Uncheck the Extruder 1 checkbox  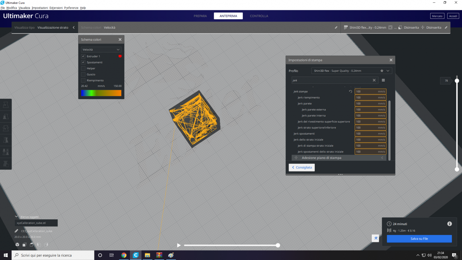click(x=83, y=56)
